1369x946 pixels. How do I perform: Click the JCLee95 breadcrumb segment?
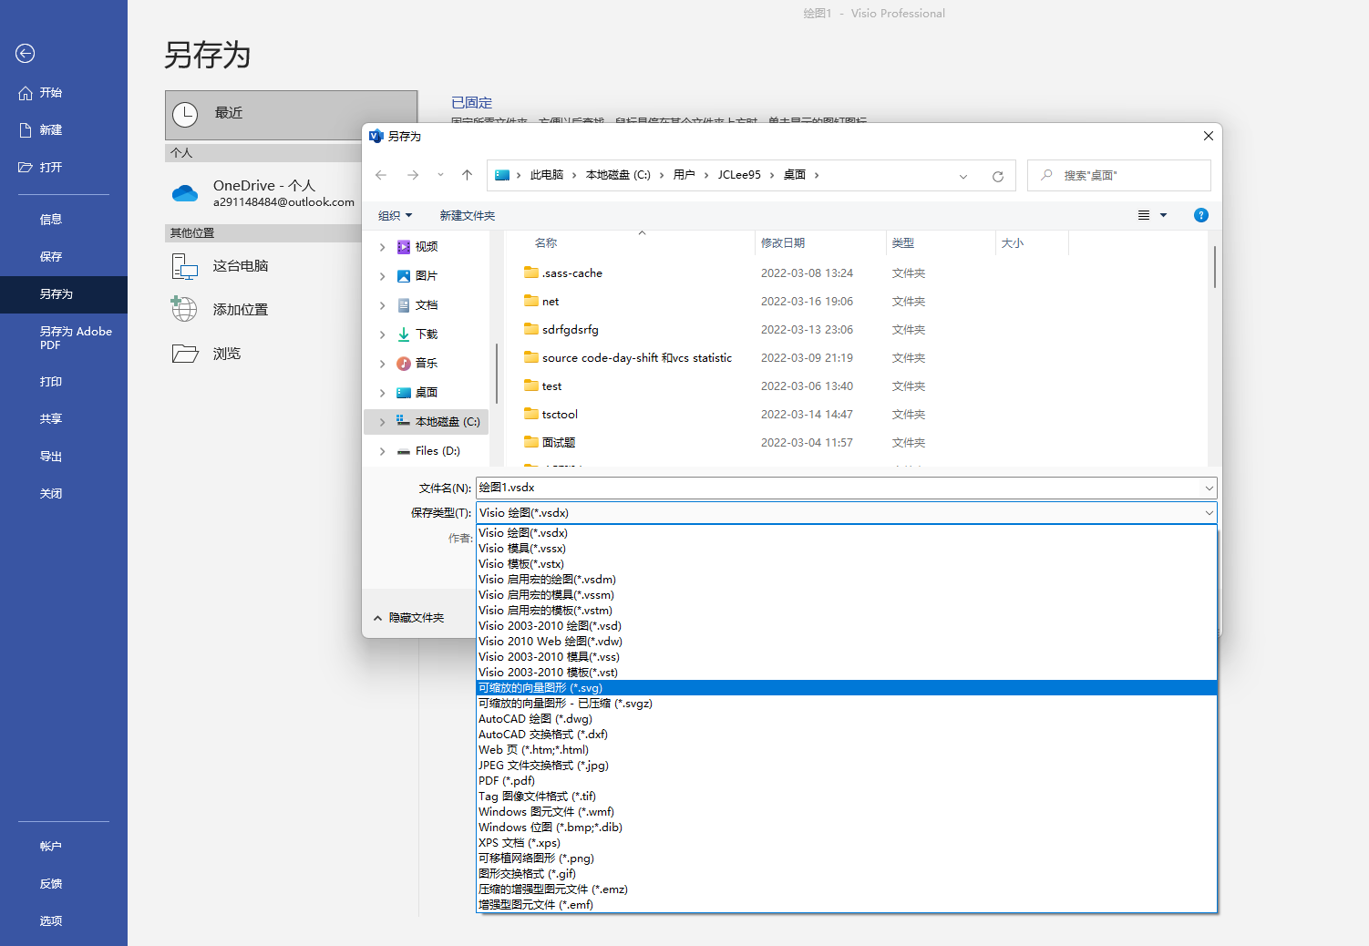click(739, 175)
